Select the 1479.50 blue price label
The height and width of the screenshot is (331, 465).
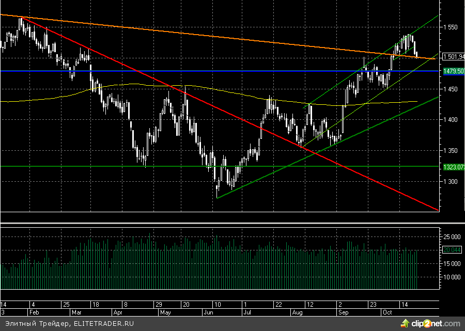click(453, 71)
